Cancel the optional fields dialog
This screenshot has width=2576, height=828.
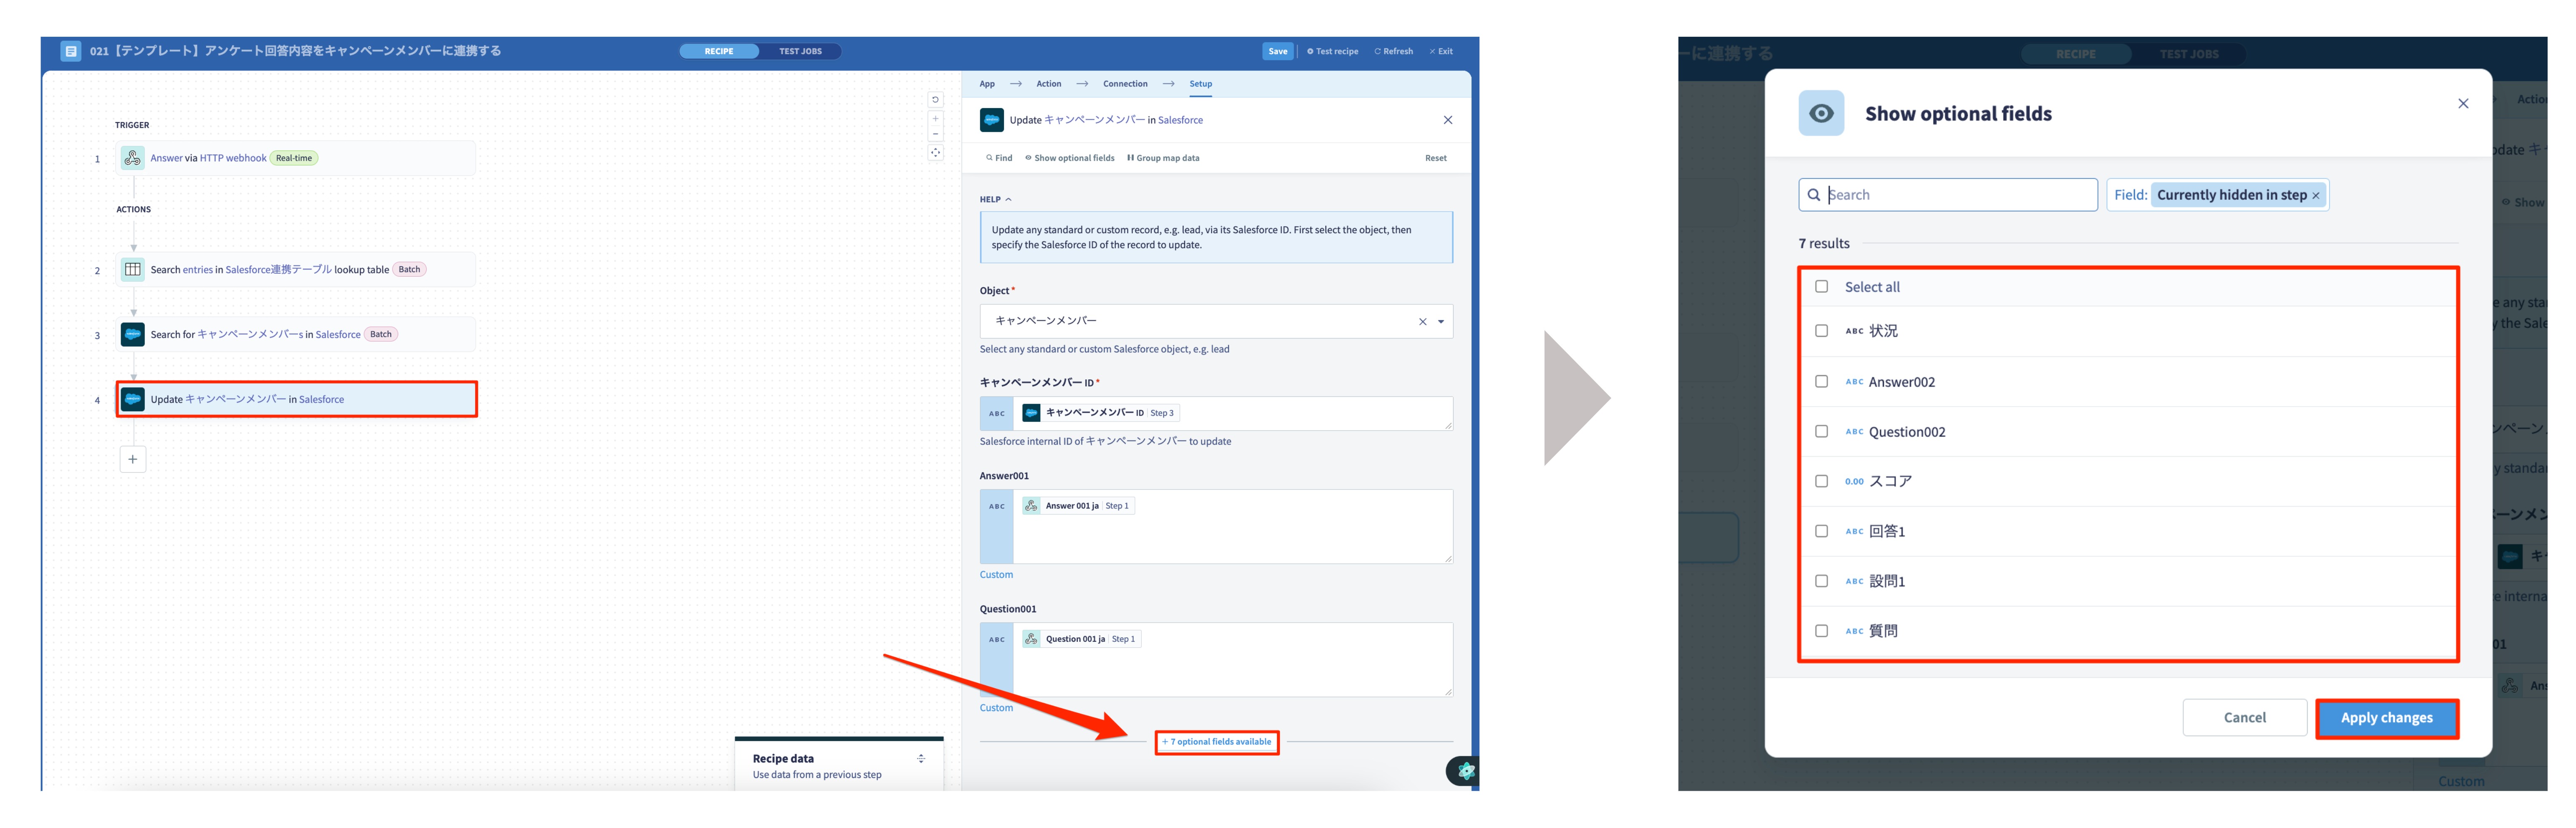tap(2244, 718)
